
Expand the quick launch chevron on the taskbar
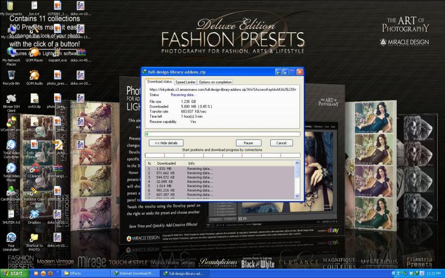tap(58, 272)
